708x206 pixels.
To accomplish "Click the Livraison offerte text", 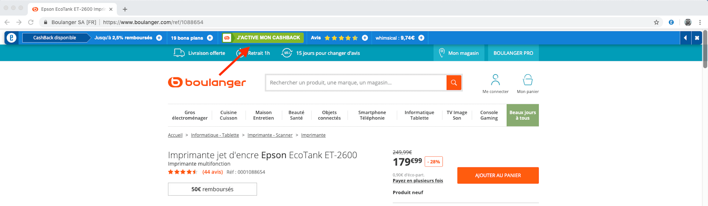I will (x=206, y=53).
